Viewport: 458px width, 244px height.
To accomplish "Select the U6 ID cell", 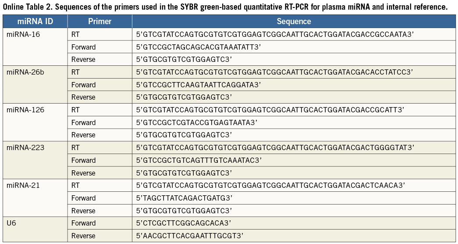I will click(12, 223).
